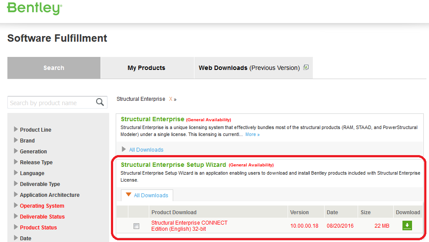Click the green download arrow icon

[x=407, y=225]
